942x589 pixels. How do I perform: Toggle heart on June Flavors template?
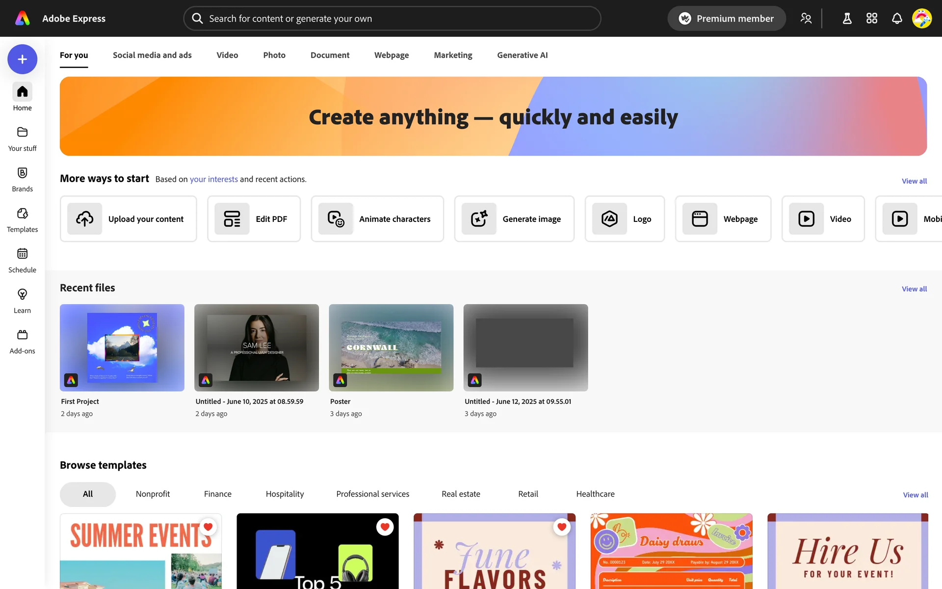coord(562,527)
